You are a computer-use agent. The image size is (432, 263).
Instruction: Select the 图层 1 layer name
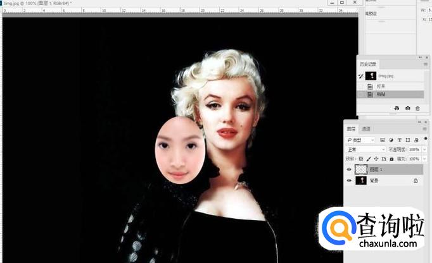(376, 169)
